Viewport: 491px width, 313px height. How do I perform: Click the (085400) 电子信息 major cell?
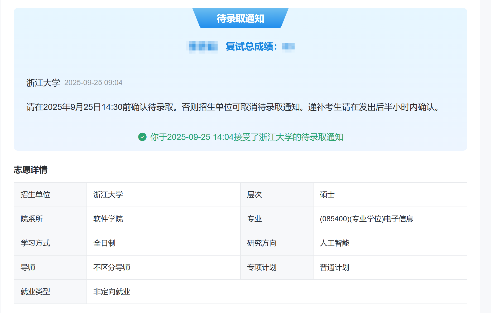click(366, 219)
